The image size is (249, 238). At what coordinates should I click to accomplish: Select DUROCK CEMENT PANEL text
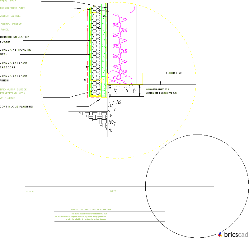point(11,27)
